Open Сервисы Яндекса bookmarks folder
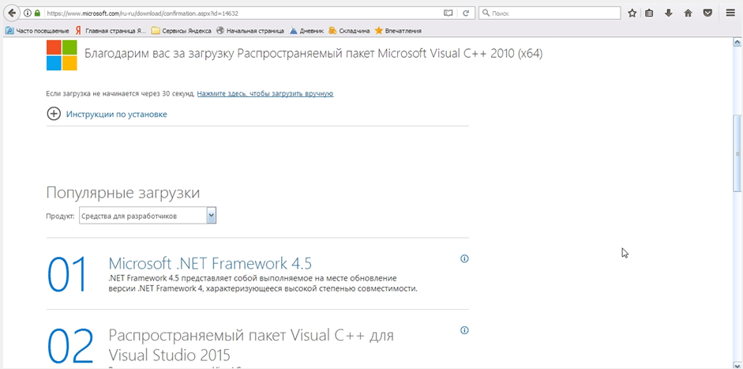The width and height of the screenshot is (743, 369). (x=183, y=31)
